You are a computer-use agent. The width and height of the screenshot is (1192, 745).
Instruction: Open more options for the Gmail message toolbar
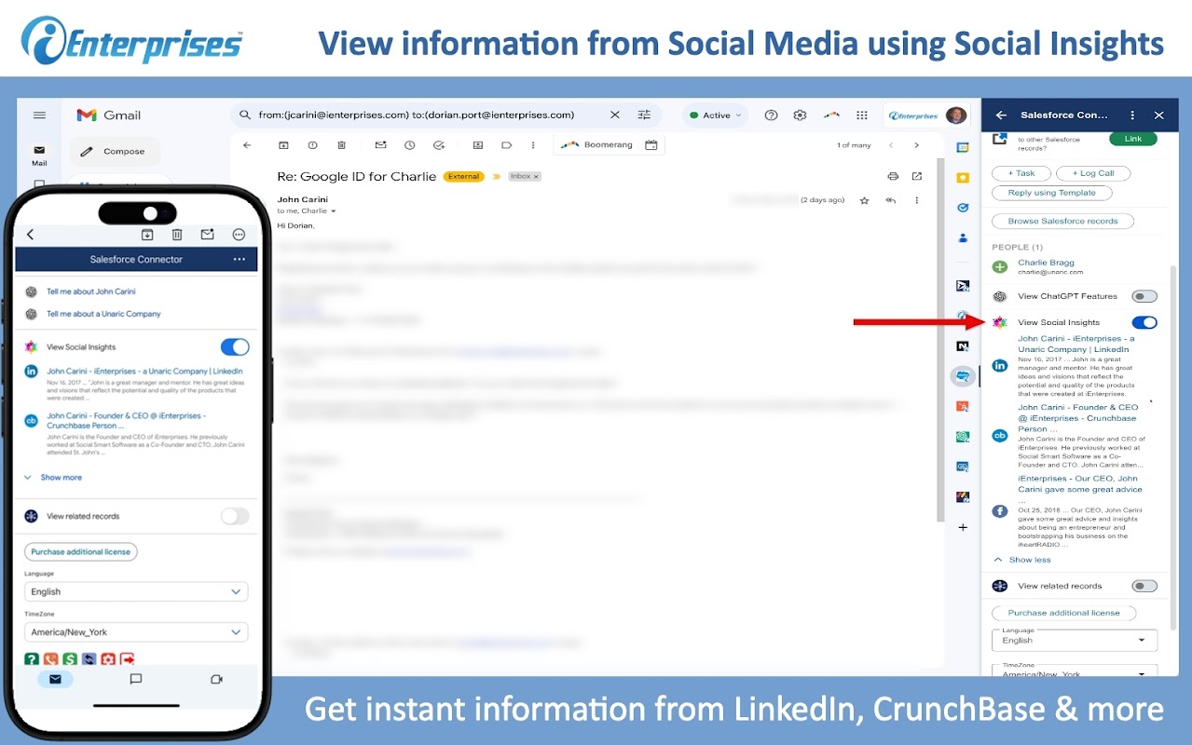[533, 145]
